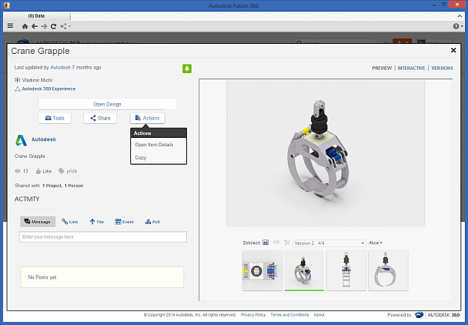Viewport: 468px width, 325px height.
Task: Switch to the INTERACTIVE view
Action: click(411, 68)
